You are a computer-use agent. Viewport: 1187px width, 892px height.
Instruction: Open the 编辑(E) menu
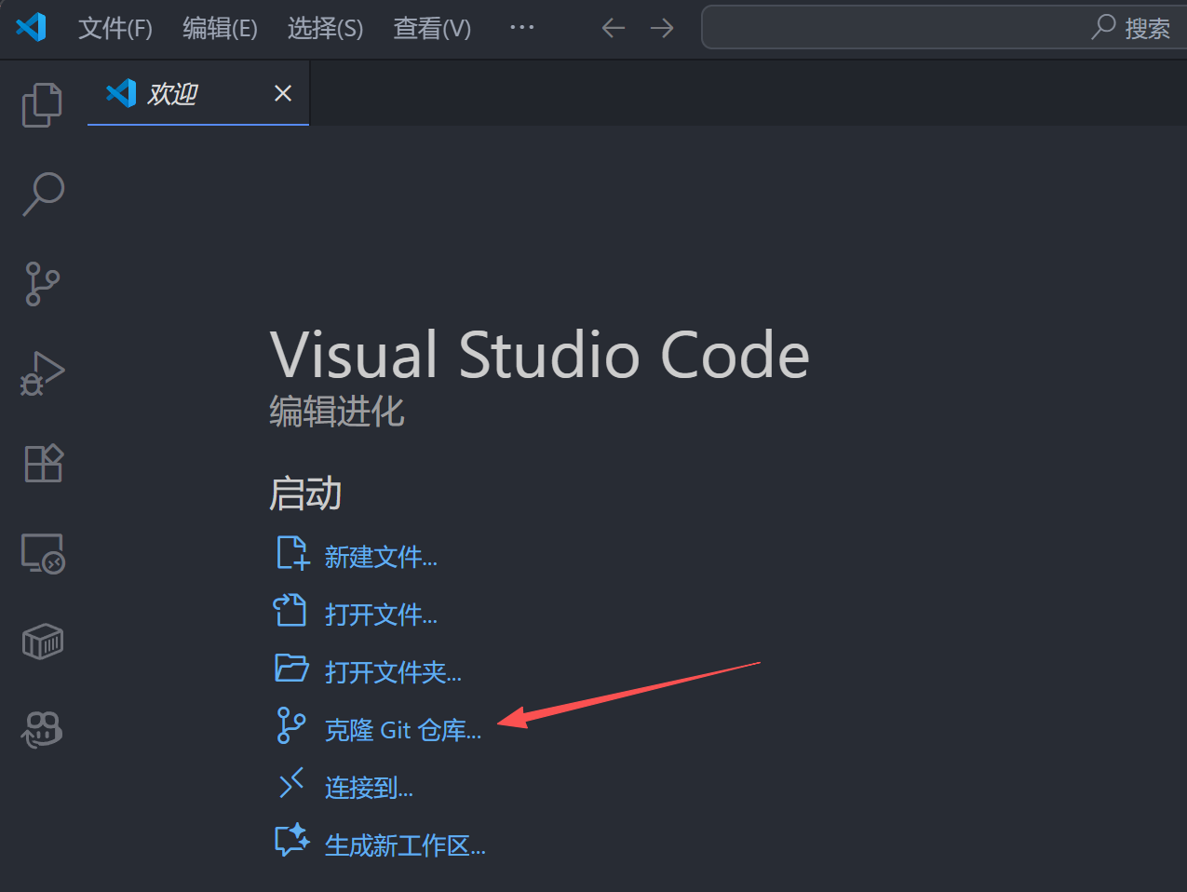click(220, 29)
